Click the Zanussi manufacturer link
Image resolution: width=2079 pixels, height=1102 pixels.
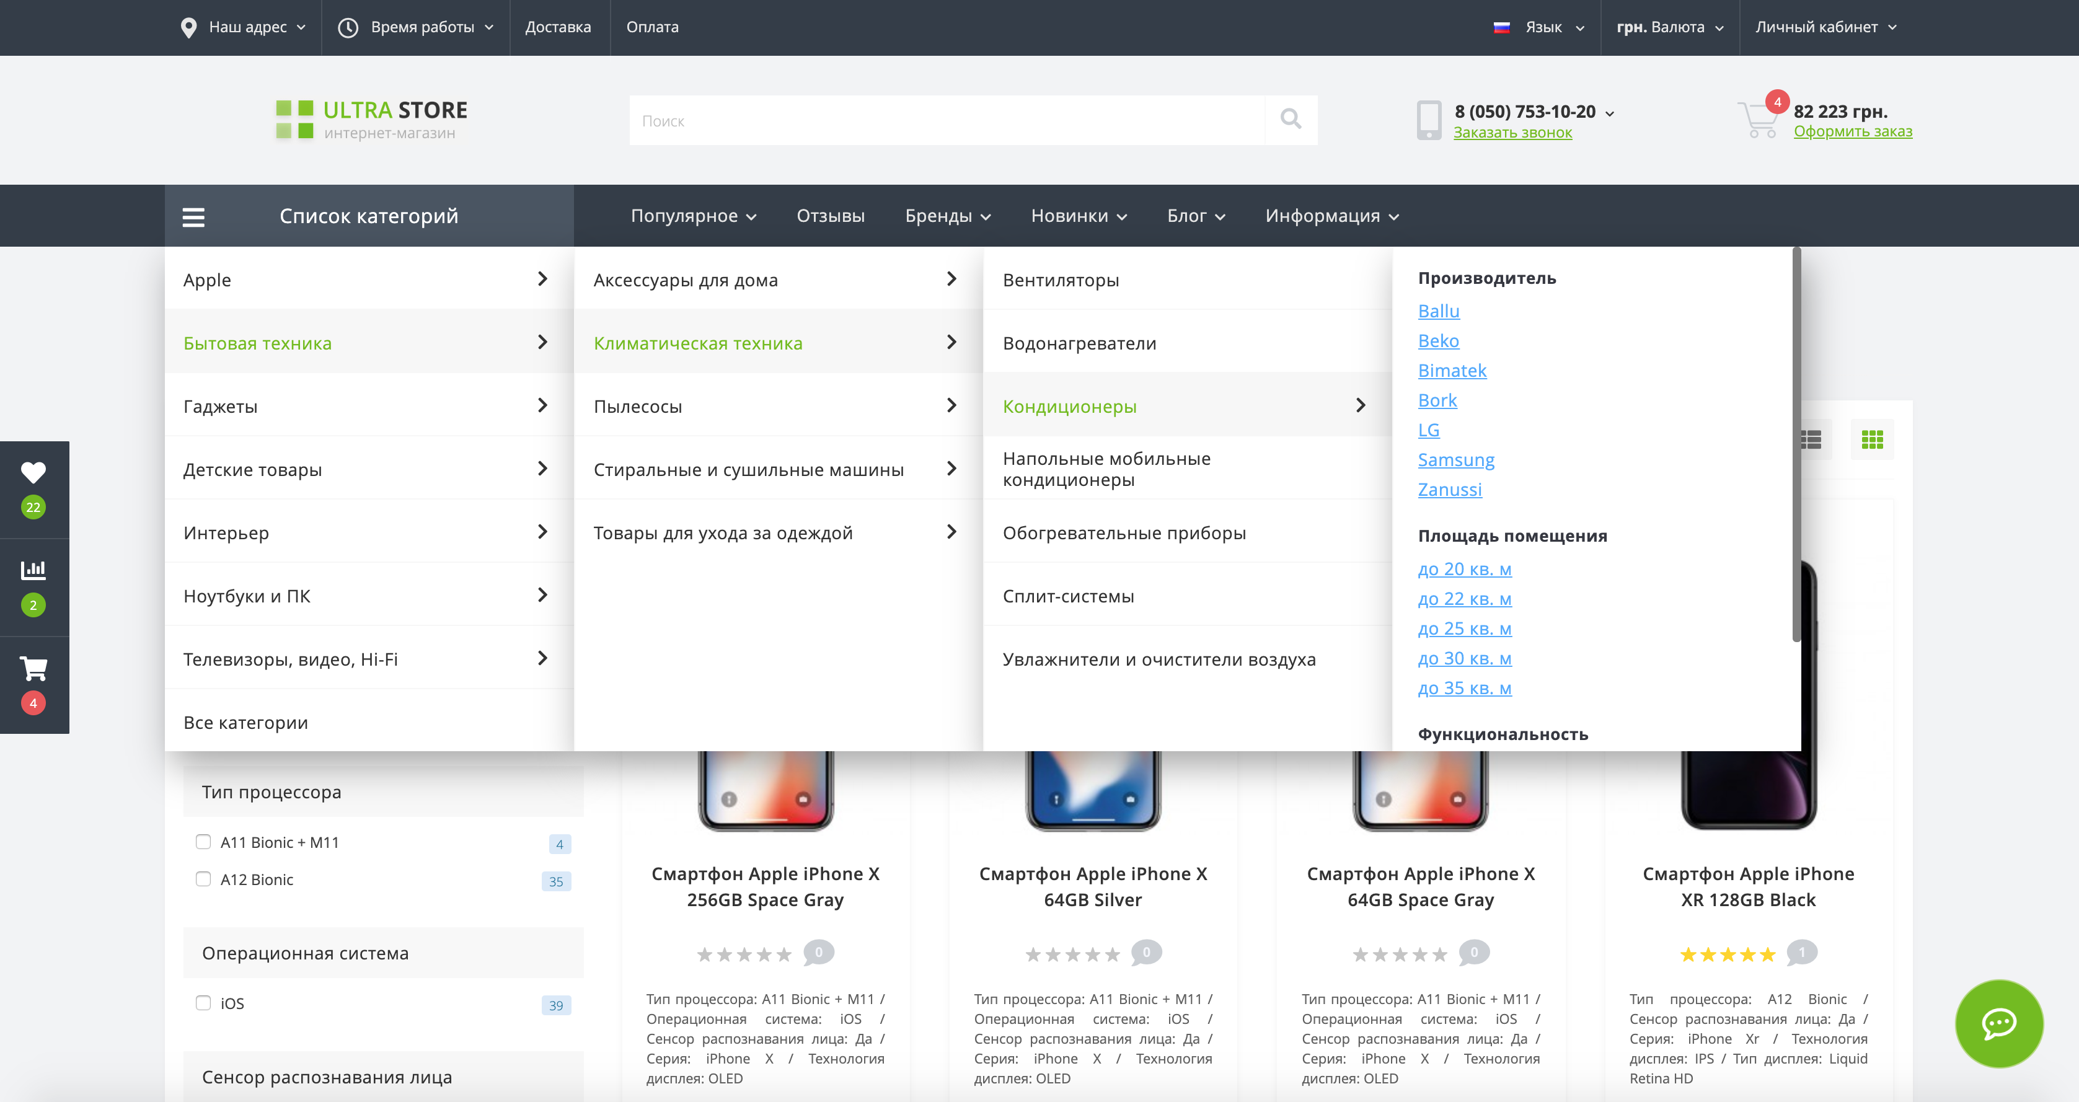click(x=1449, y=489)
